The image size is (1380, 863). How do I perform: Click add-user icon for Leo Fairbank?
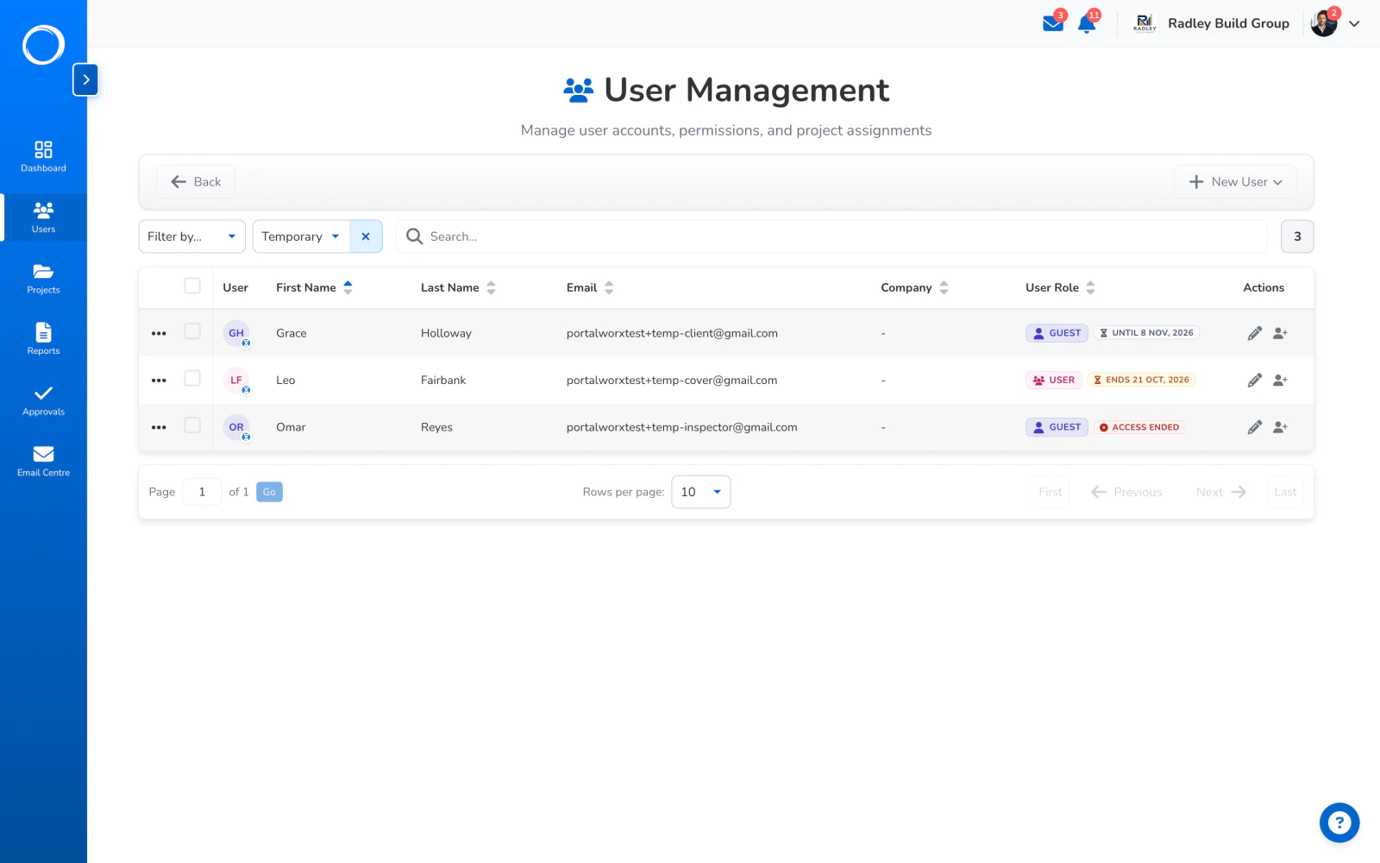pyautogui.click(x=1281, y=381)
